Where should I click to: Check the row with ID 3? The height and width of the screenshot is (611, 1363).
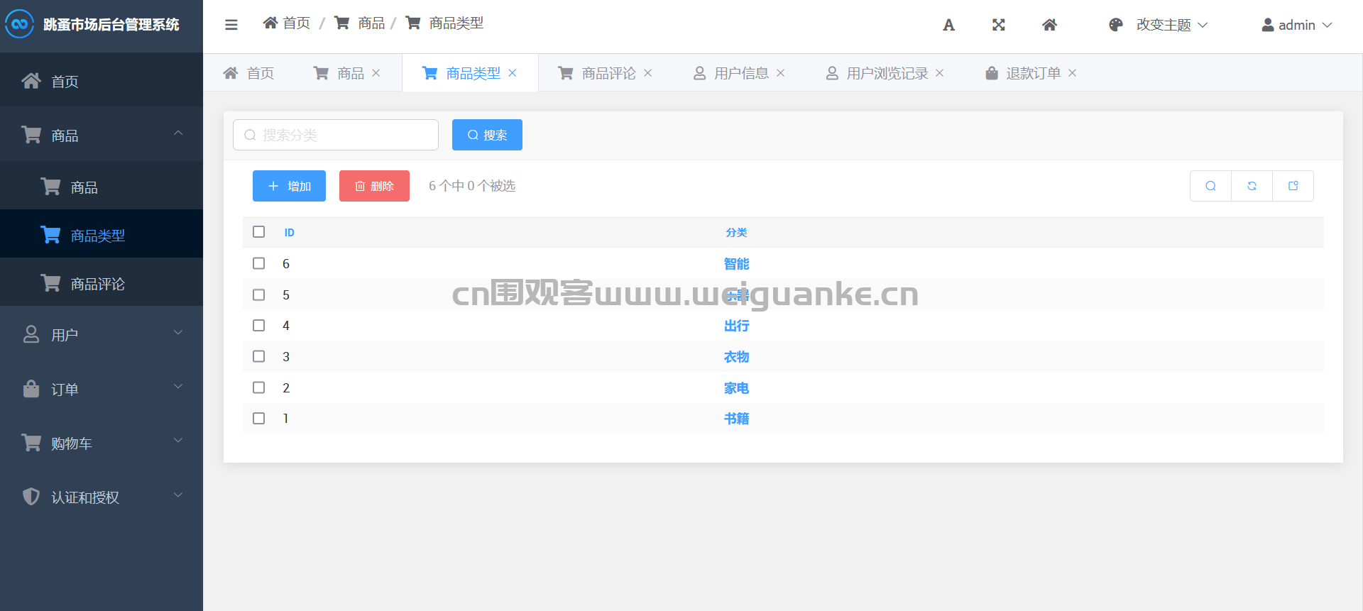point(259,356)
